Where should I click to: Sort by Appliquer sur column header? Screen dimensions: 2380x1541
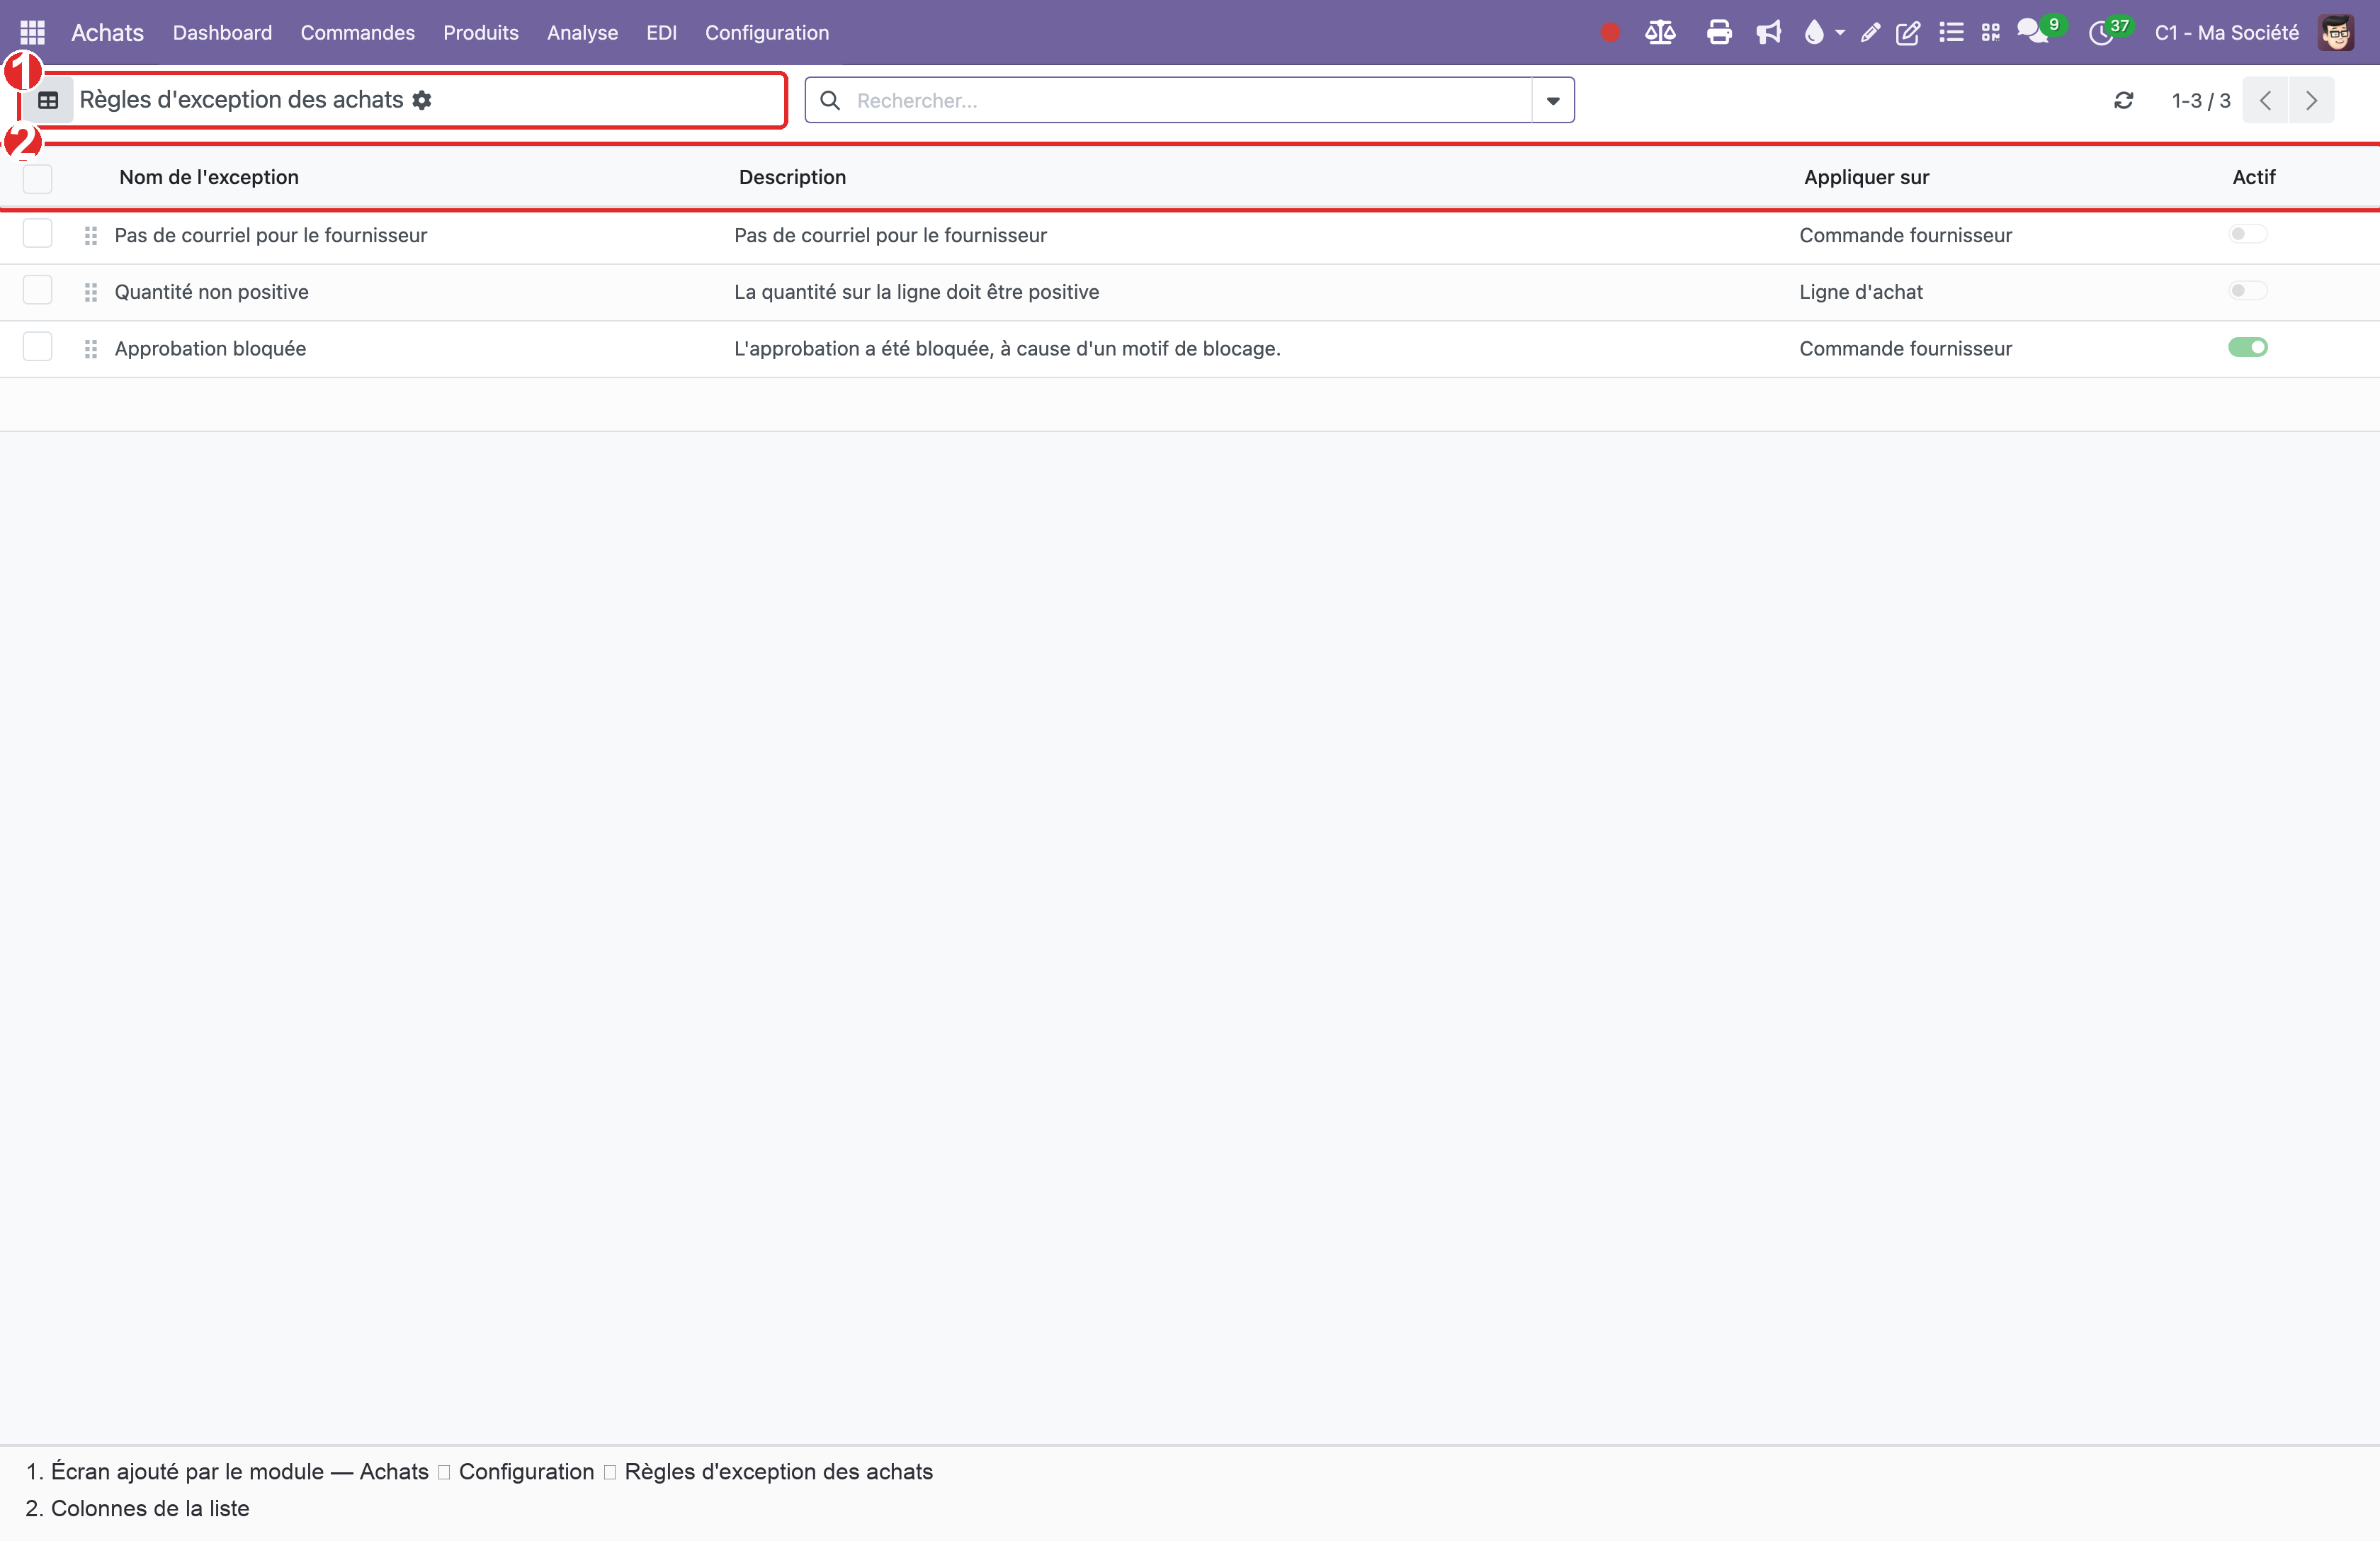[1866, 177]
